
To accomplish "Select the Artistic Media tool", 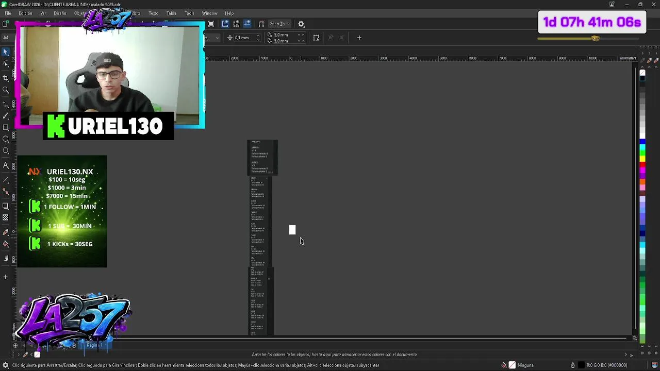I will point(6,115).
